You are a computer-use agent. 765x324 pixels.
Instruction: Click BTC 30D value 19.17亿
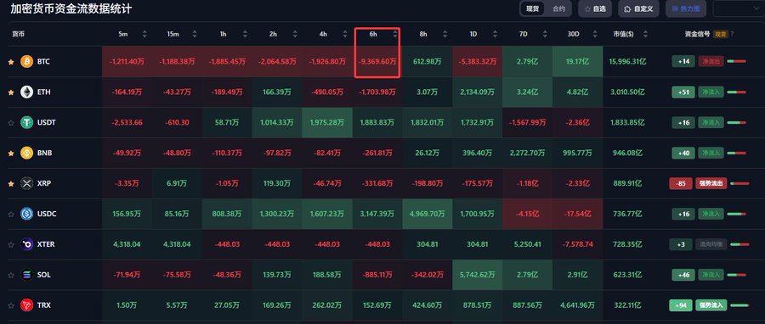tap(578, 62)
